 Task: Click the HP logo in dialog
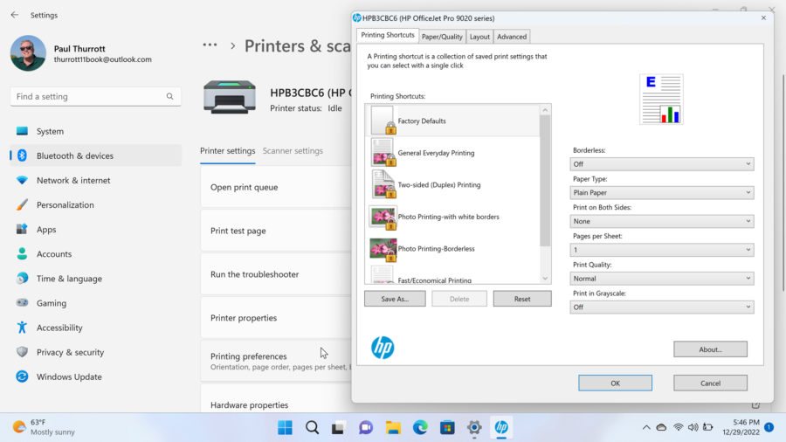(x=383, y=348)
